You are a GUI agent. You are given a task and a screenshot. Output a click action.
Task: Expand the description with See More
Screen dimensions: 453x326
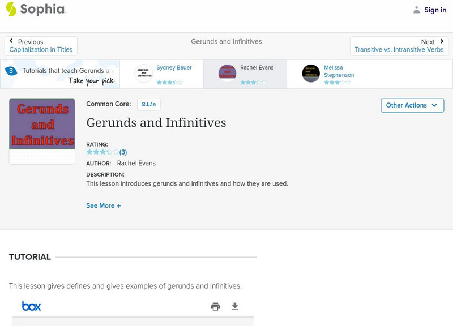[x=104, y=205]
